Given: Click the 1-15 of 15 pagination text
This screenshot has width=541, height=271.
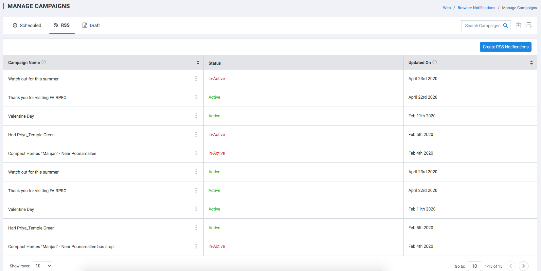Looking at the screenshot, I should pyautogui.click(x=494, y=266).
